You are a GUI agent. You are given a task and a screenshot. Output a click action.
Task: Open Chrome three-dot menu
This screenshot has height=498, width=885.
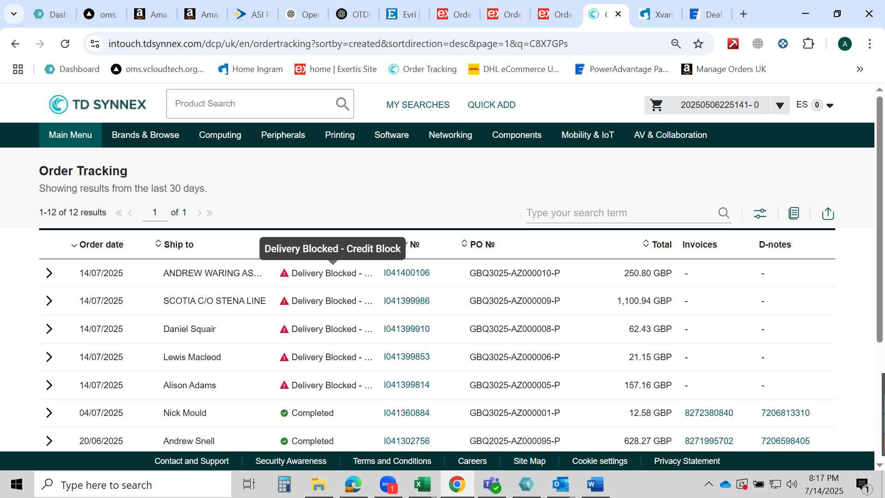pyautogui.click(x=869, y=44)
